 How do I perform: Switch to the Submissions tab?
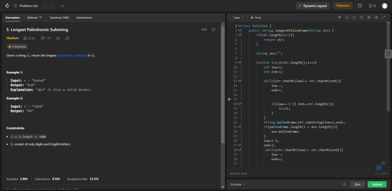[84, 18]
